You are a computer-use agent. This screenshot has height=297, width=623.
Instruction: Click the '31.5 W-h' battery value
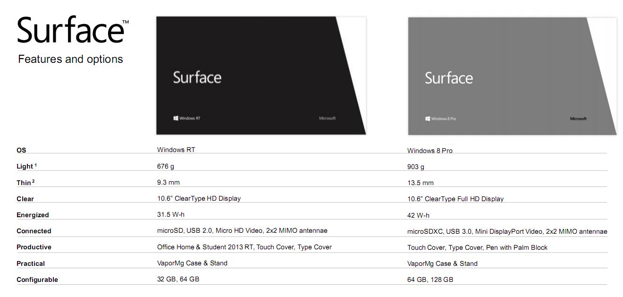171,214
